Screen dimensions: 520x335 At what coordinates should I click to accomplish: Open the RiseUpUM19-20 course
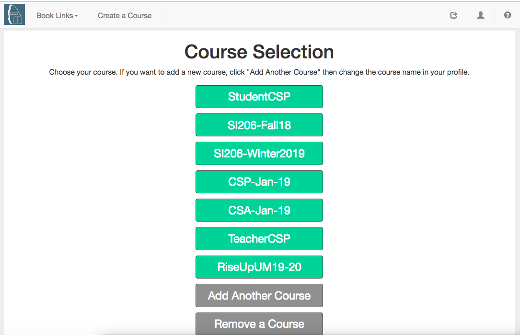pyautogui.click(x=259, y=267)
